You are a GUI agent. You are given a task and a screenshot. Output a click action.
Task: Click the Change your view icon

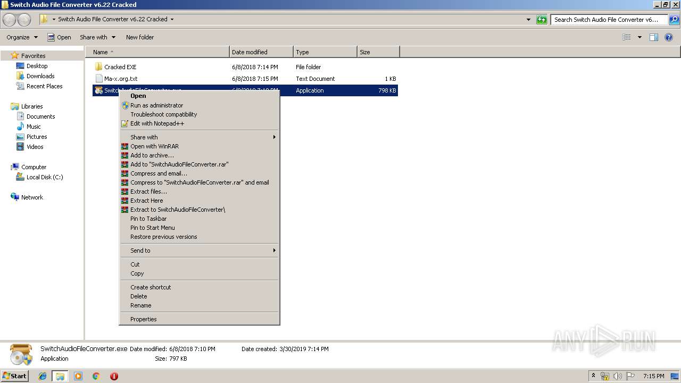627,37
